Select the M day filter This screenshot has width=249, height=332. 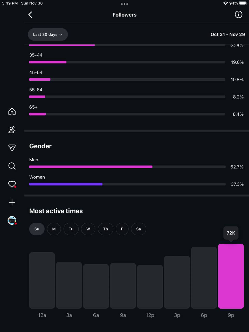coord(54,229)
